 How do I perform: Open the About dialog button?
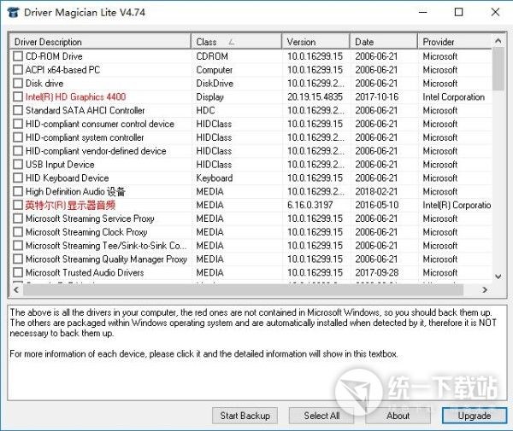pos(398,416)
